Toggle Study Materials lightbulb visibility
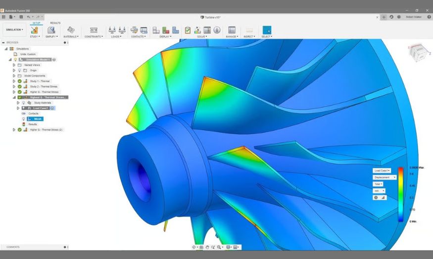 (23, 103)
